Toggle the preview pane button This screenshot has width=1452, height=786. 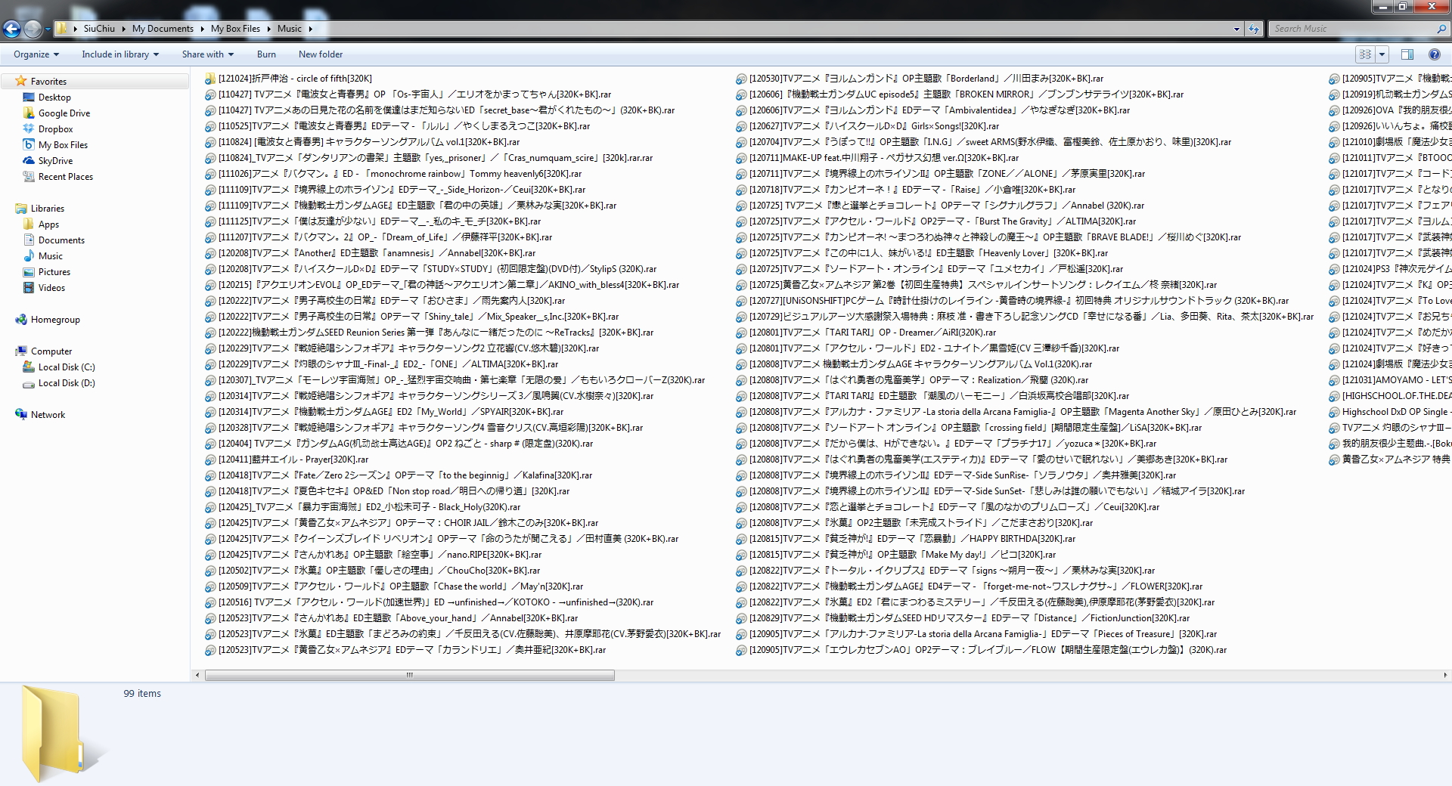coord(1407,54)
